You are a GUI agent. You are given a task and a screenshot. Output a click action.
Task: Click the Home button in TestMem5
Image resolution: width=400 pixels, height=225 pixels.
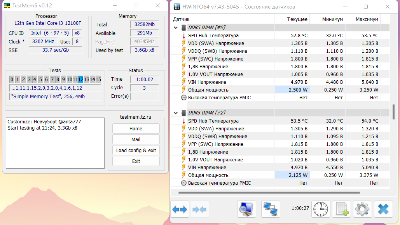pos(136,128)
